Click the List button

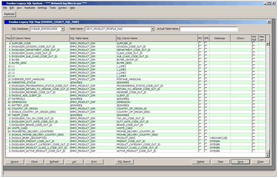74,162
